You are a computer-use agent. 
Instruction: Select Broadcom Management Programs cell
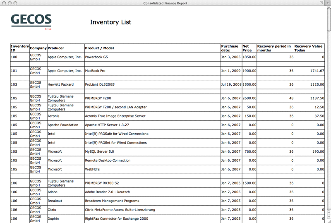tap(153, 201)
